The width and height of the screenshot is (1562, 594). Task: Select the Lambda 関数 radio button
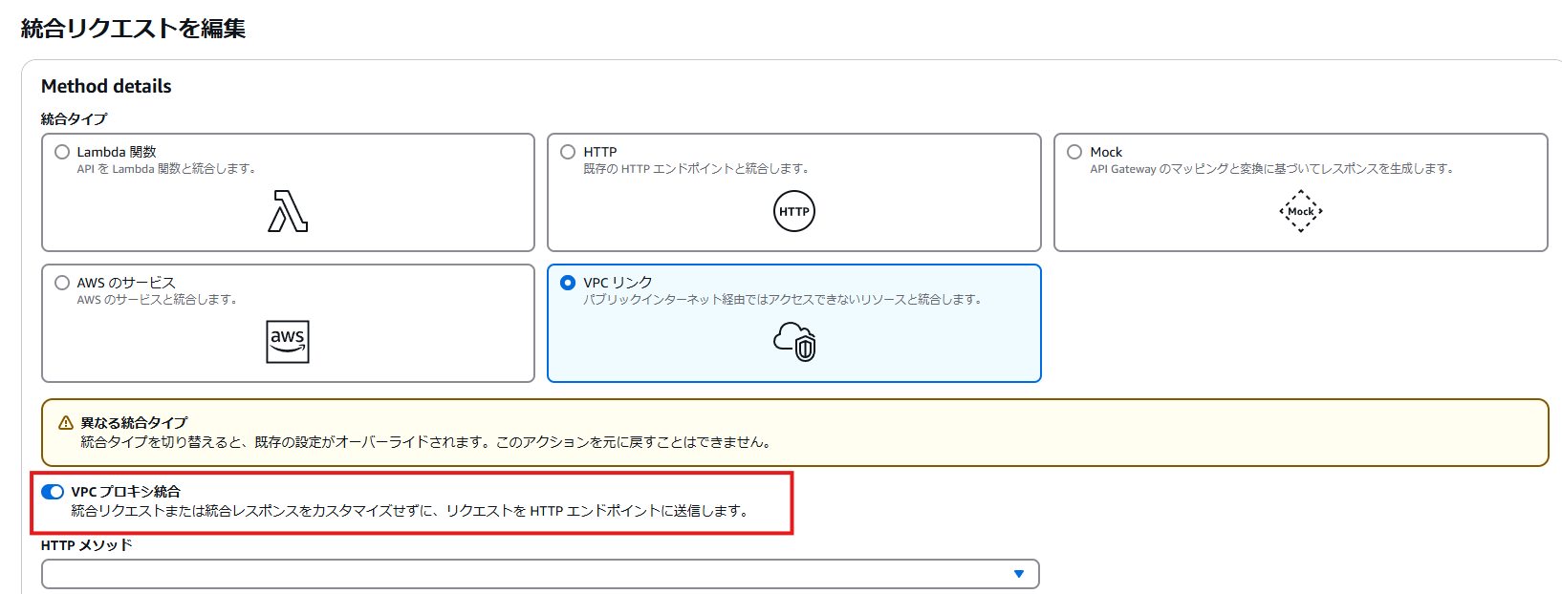pyautogui.click(x=62, y=152)
